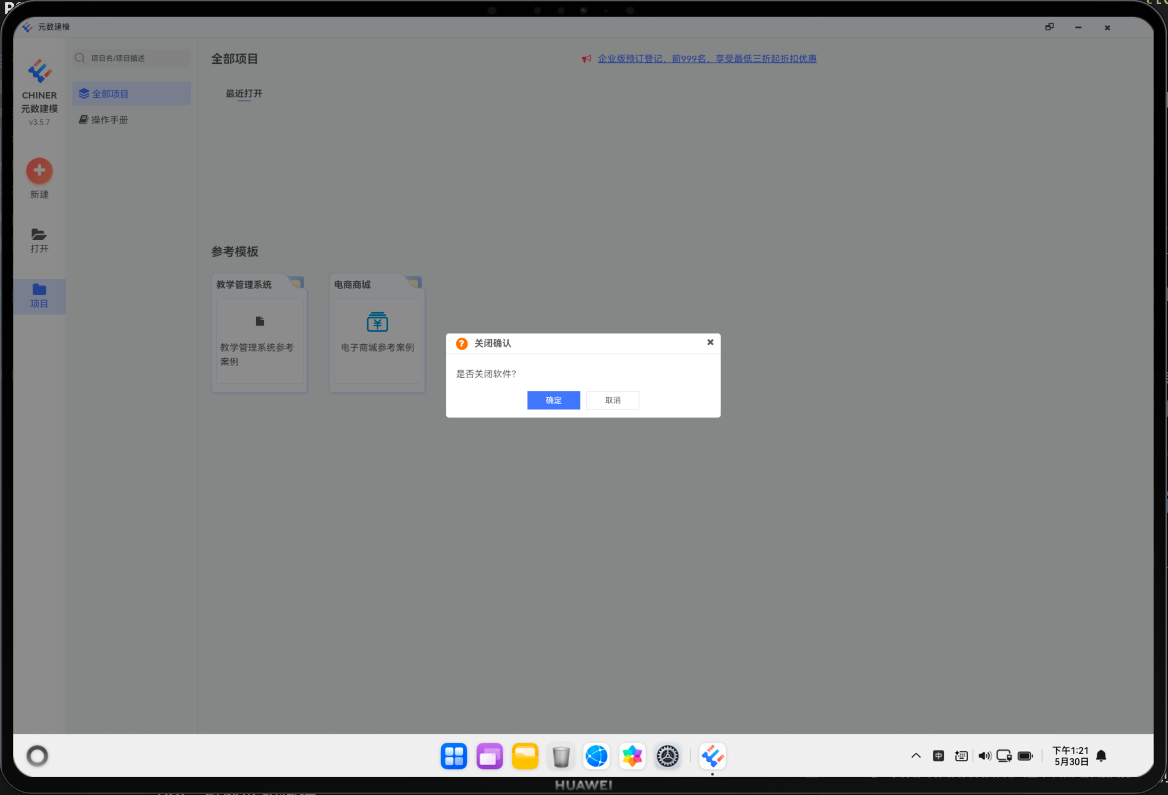The width and height of the screenshot is (1168, 795).
Task: Open notifications with the bell icon
Action: (x=1101, y=756)
